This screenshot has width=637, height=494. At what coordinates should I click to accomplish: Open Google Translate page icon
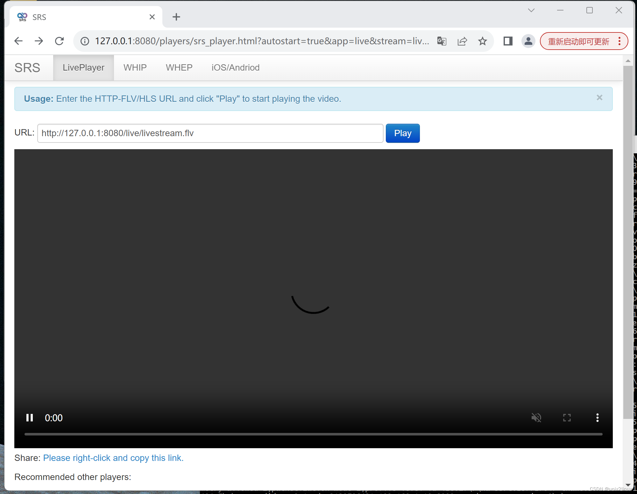tap(442, 41)
